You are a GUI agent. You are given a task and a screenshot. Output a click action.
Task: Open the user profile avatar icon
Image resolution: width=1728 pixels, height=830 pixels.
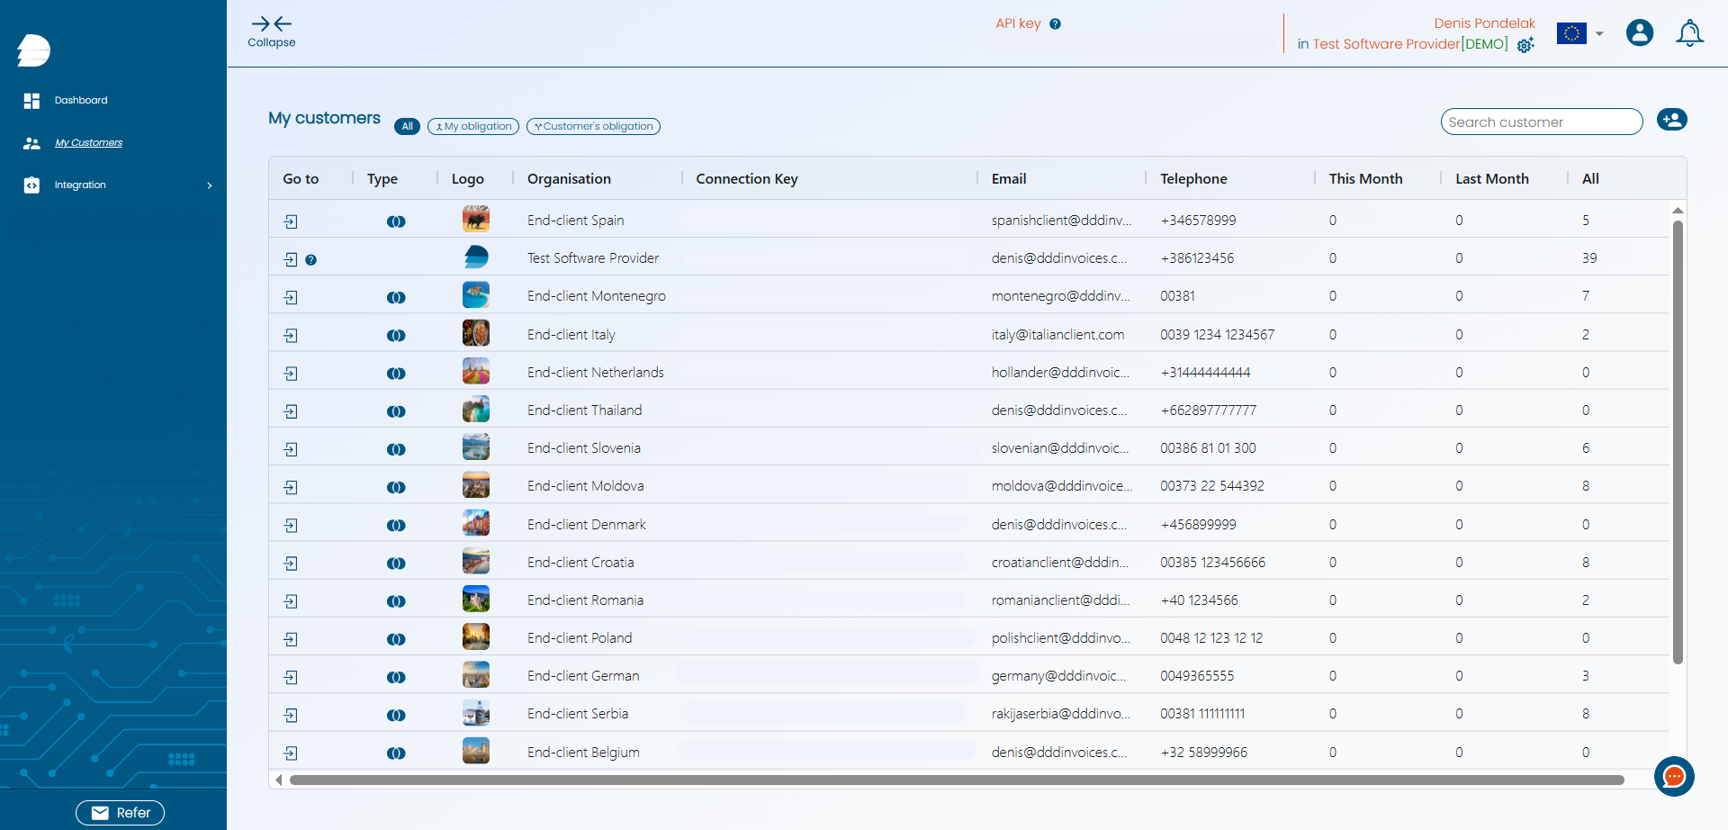(x=1640, y=33)
